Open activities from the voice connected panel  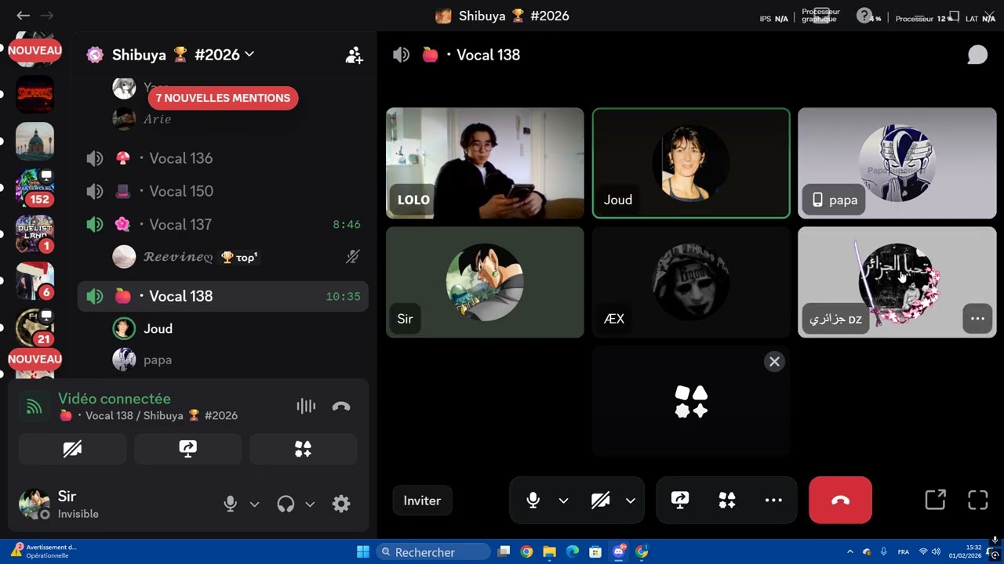click(303, 449)
